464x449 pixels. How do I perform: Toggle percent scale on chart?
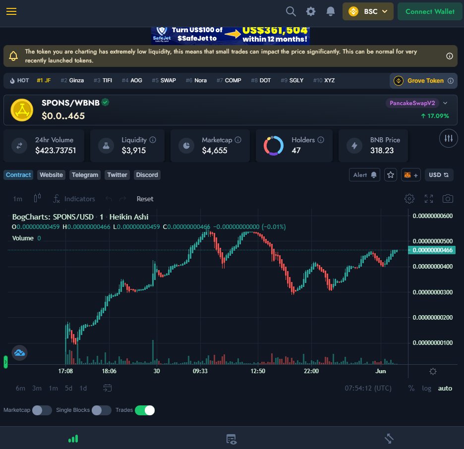pyautogui.click(x=411, y=388)
